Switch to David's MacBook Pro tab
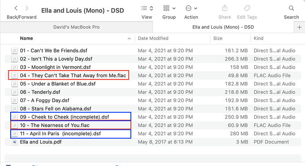 76,27
